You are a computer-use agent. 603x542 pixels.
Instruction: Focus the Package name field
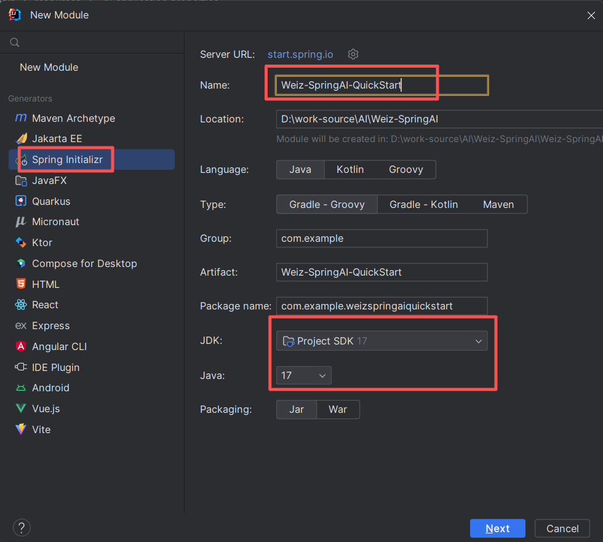coord(382,306)
